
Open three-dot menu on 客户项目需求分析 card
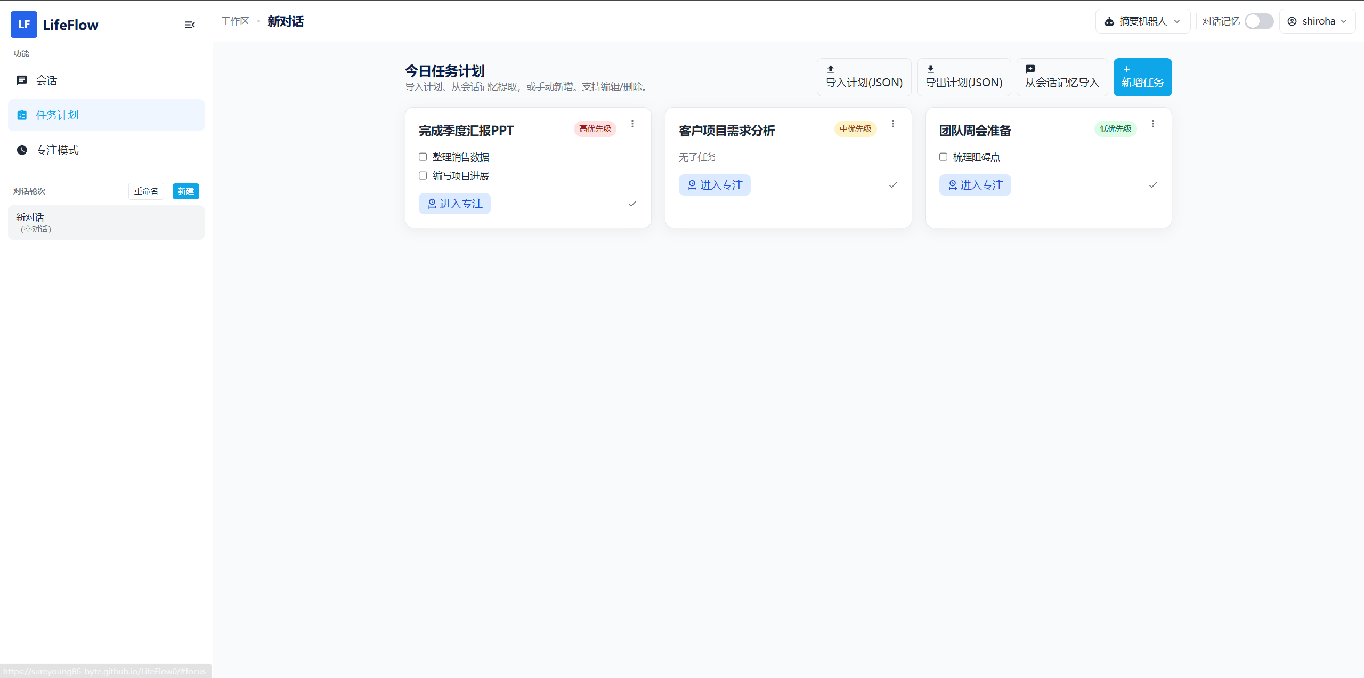(x=892, y=123)
